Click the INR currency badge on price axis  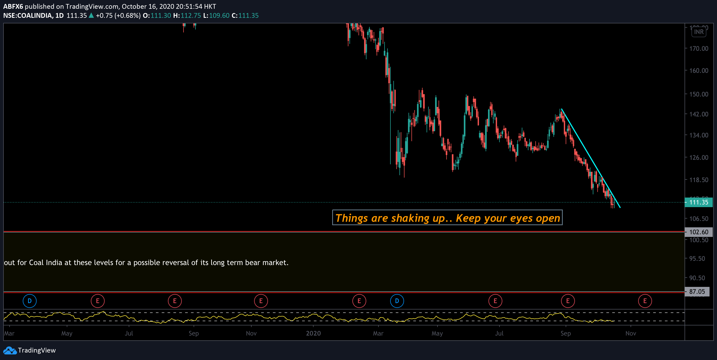(699, 32)
